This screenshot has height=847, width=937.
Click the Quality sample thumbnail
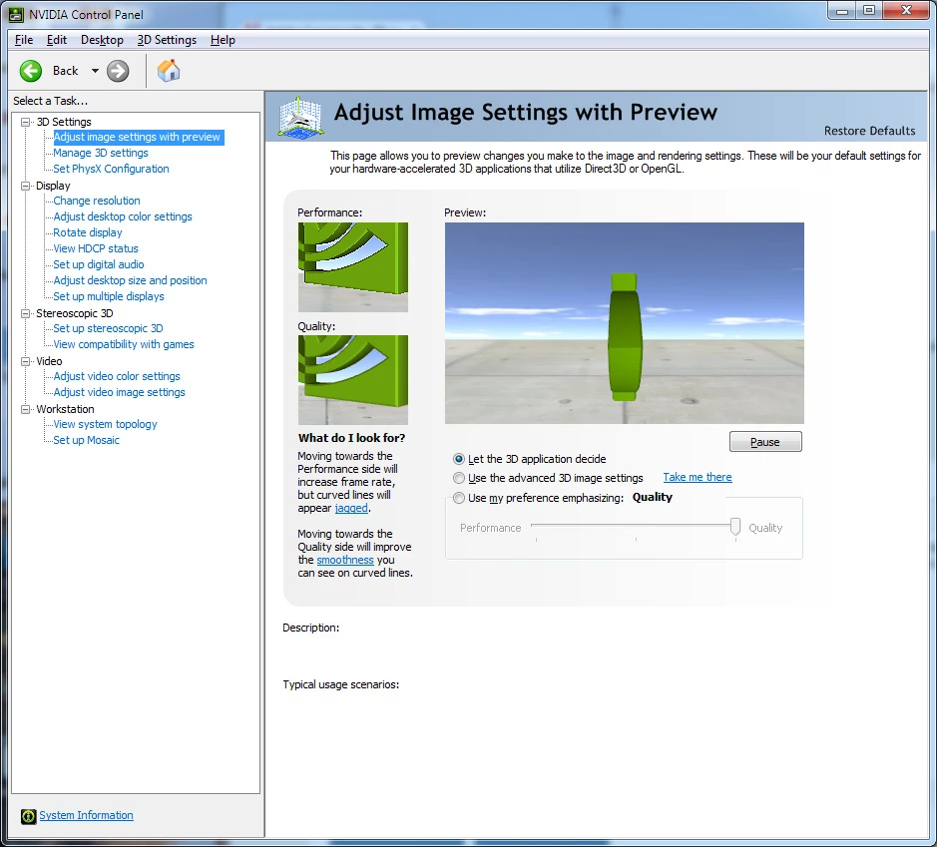point(353,380)
